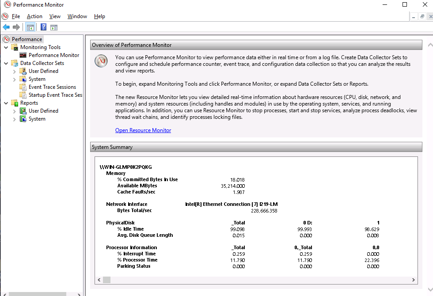Click the Avg. Disk Queue Length label
This screenshot has height=296, width=433.
145,235
